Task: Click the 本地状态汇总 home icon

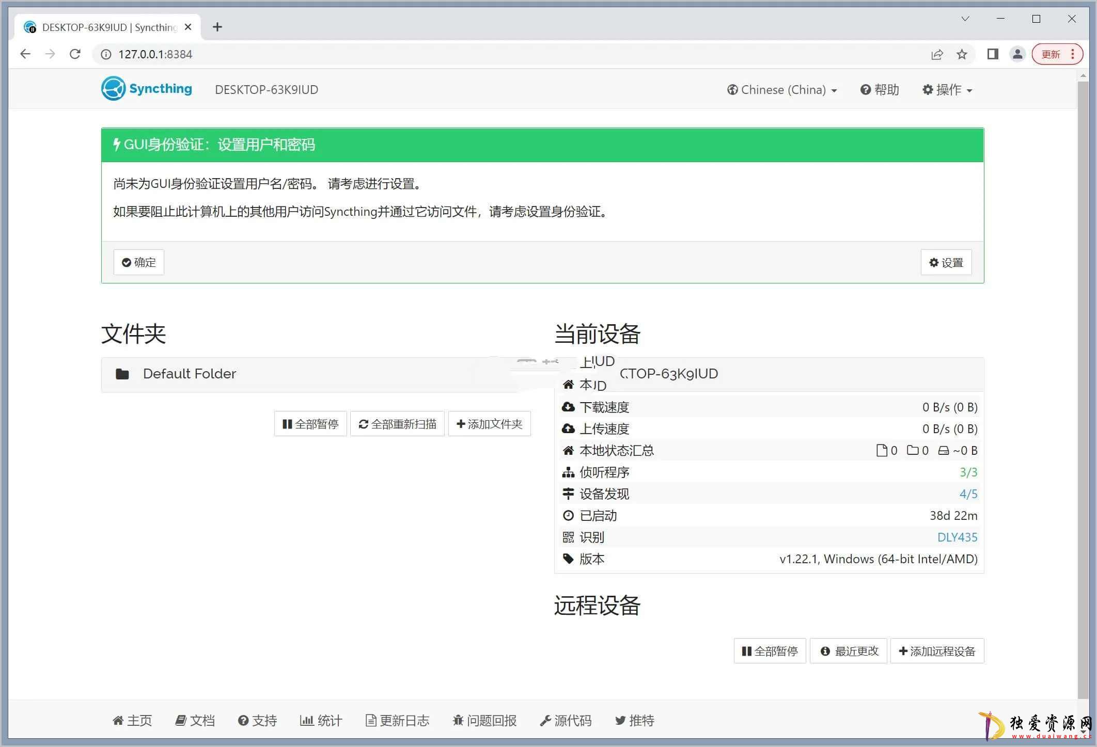Action: coord(568,451)
